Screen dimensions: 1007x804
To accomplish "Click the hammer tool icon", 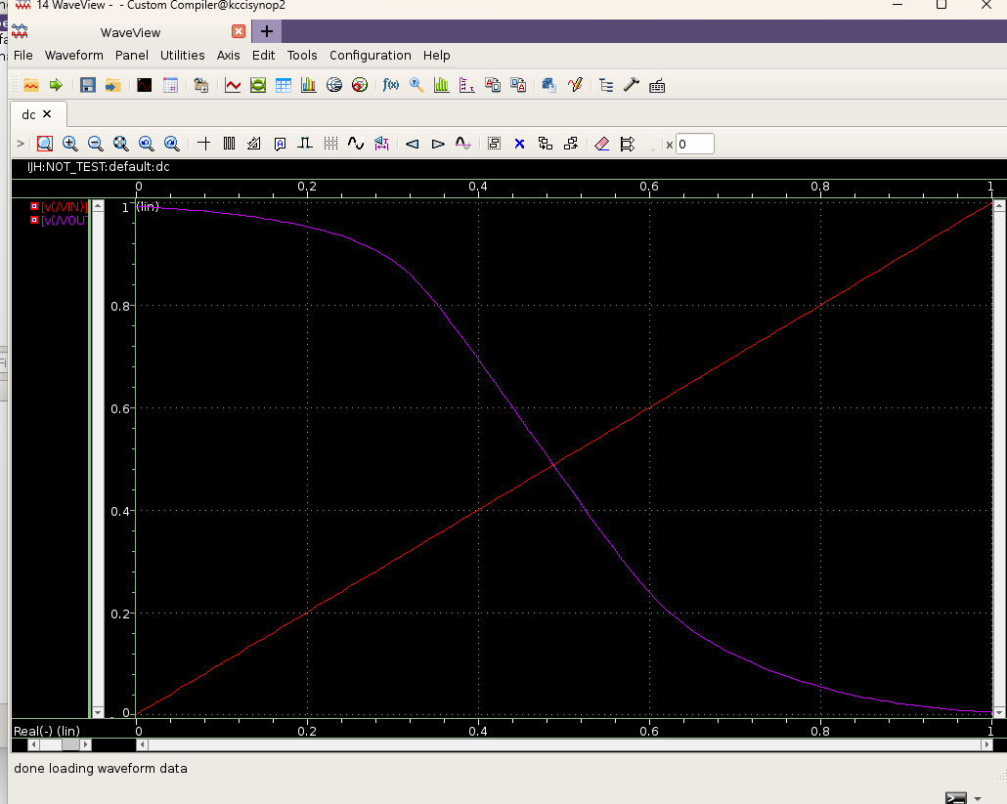I will click(x=632, y=85).
